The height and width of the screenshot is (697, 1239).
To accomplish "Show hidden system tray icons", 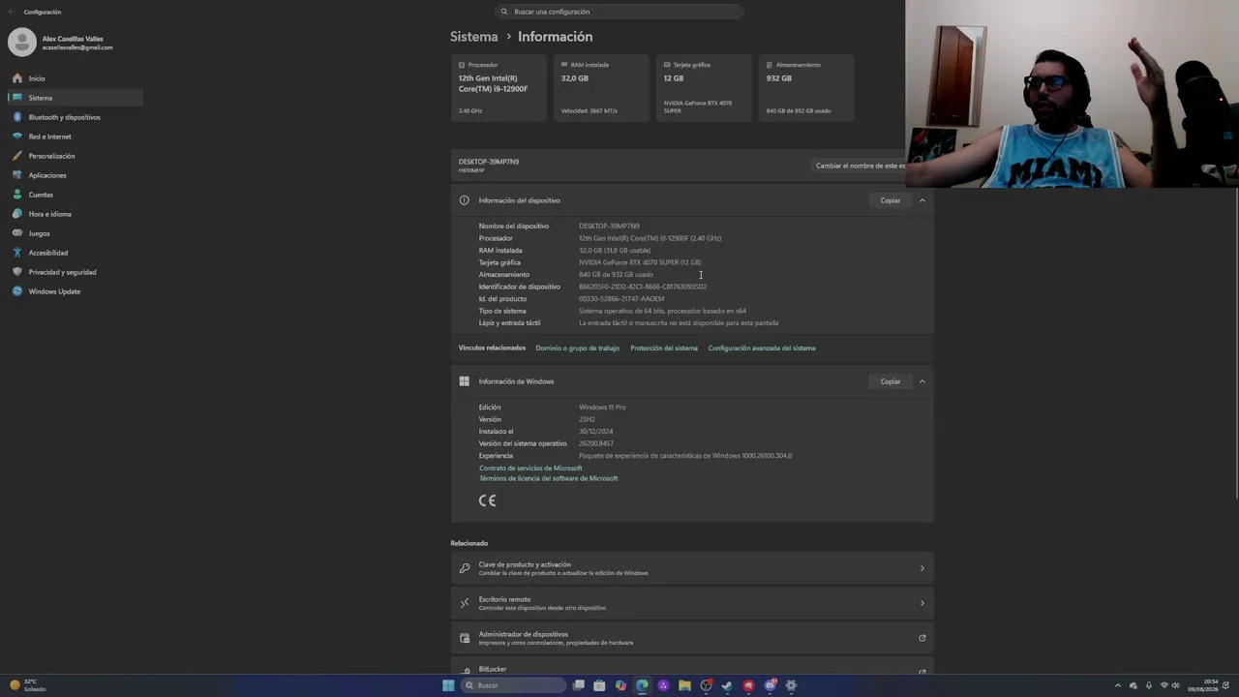I will tap(1118, 685).
